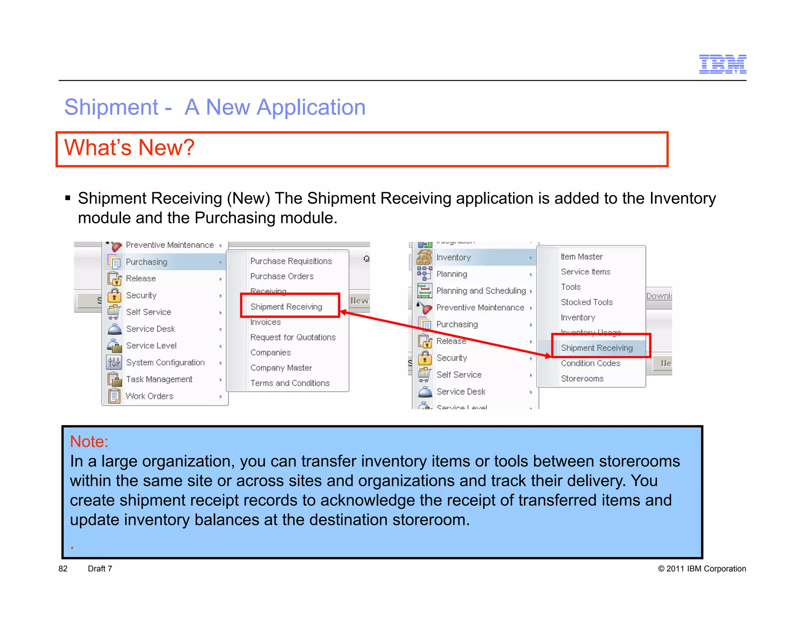Click the Planning icon in right menu
Image resolution: width=805 pixels, height=622 pixels.
tap(425, 274)
